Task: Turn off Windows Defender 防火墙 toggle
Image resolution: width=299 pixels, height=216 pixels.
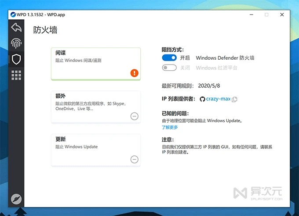Action: (169, 58)
